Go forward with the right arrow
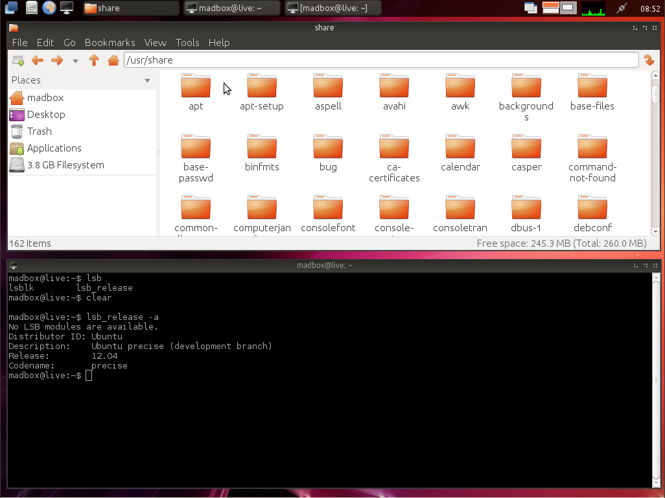 click(57, 60)
